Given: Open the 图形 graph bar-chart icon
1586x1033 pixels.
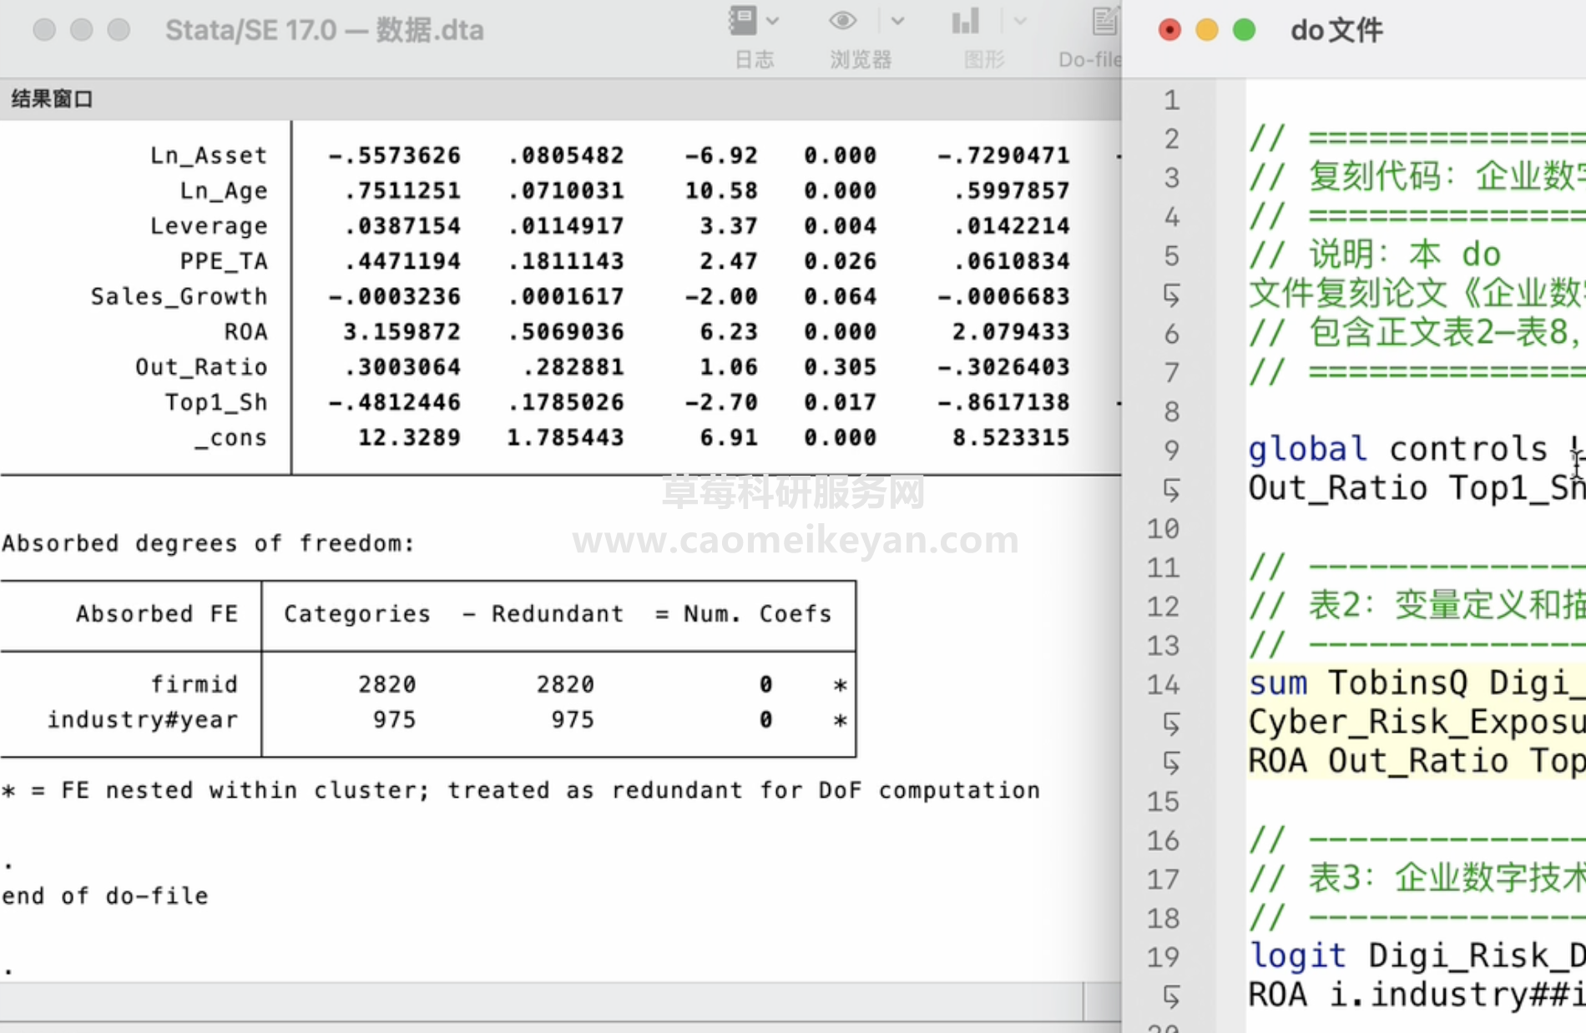Looking at the screenshot, I should coord(965,21).
